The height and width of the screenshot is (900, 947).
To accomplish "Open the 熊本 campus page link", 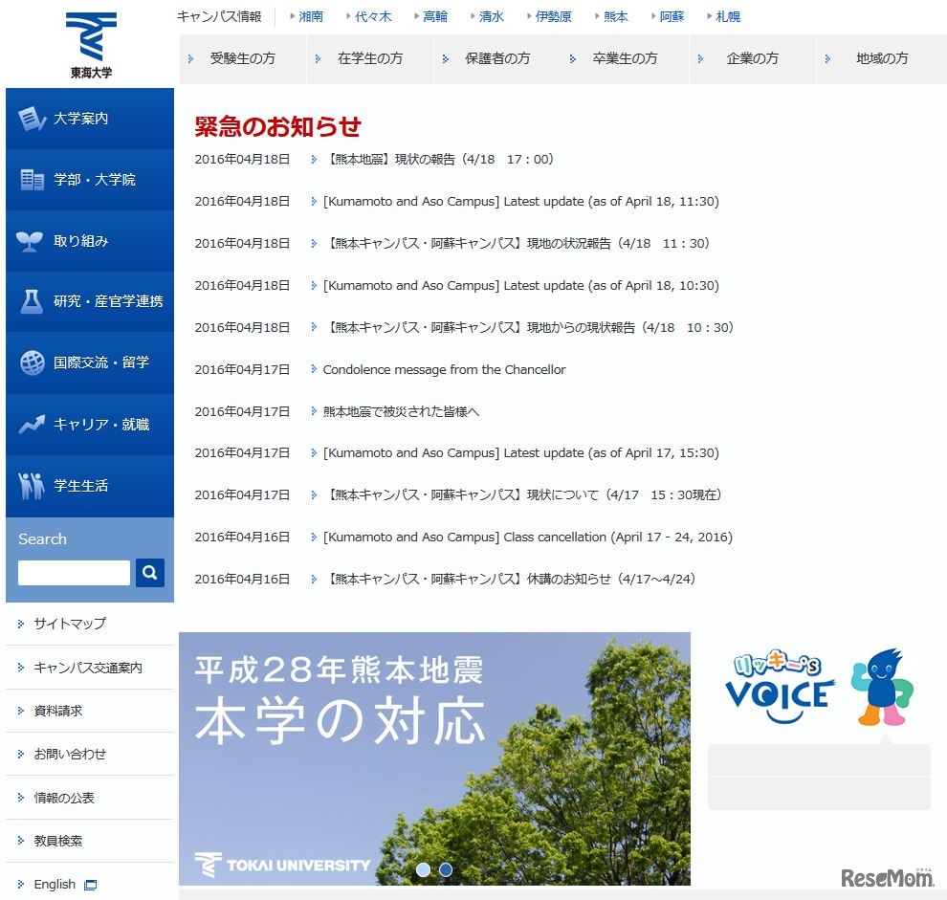I will tap(615, 15).
